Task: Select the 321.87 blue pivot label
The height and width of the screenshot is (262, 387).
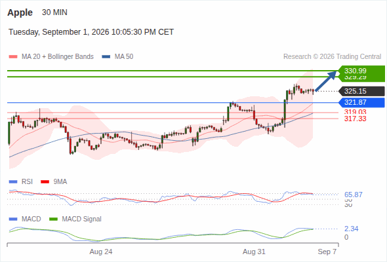Action: (361, 103)
